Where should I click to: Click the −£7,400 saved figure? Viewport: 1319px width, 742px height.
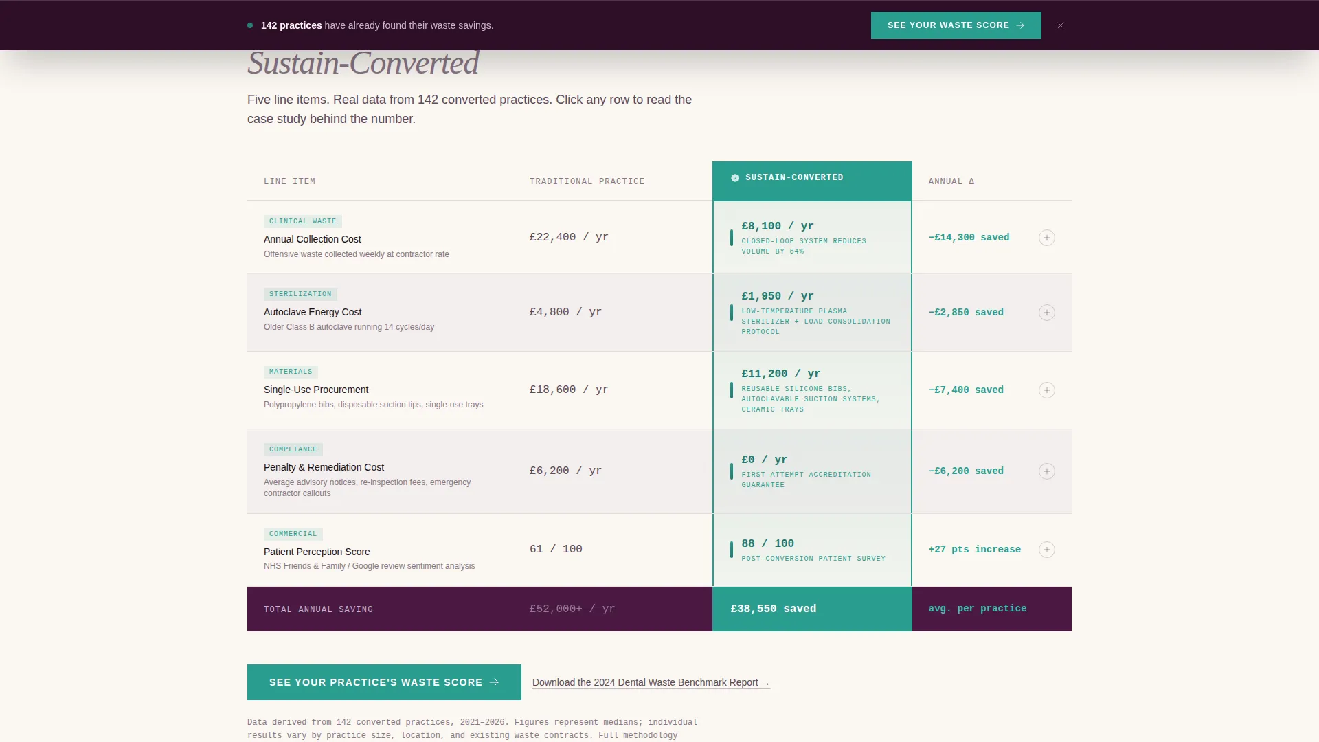(x=966, y=390)
